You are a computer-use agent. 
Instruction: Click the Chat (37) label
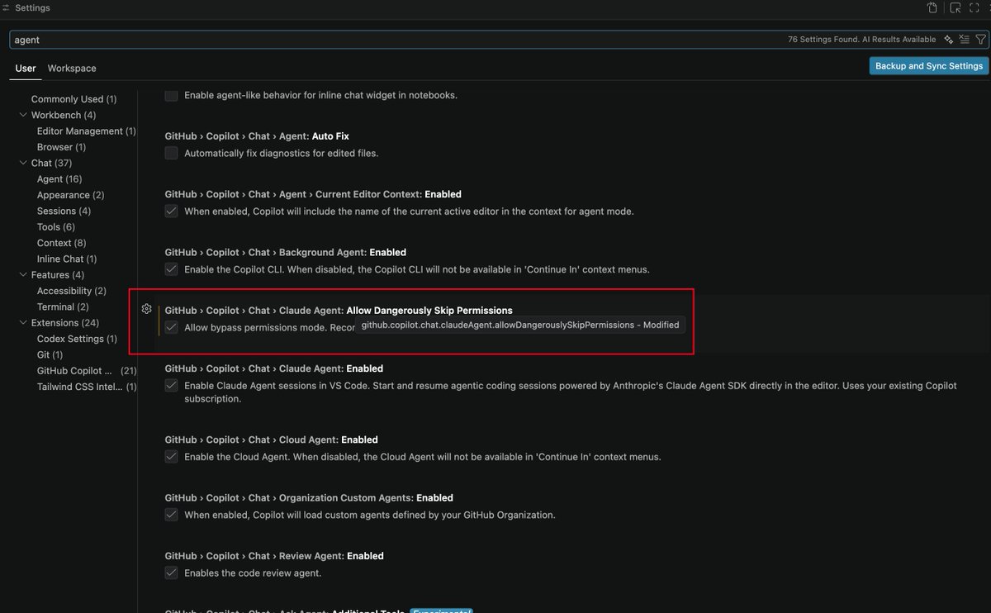[x=51, y=163]
